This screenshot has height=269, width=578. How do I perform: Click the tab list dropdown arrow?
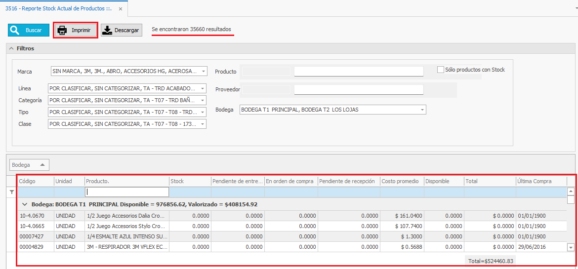576,8
